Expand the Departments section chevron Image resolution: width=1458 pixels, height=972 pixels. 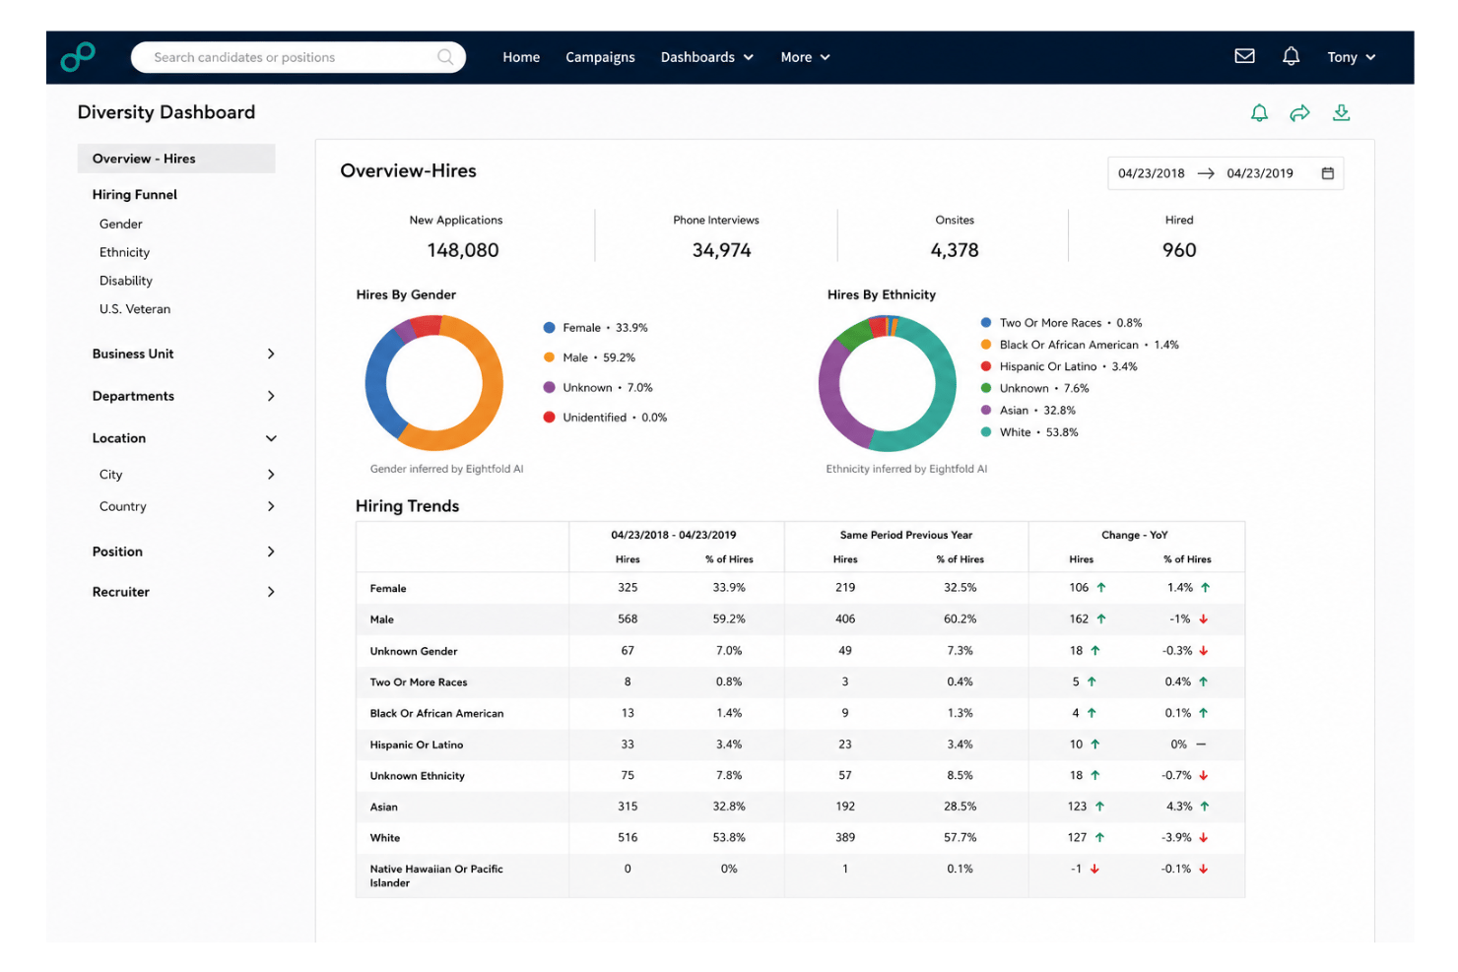coord(271,396)
